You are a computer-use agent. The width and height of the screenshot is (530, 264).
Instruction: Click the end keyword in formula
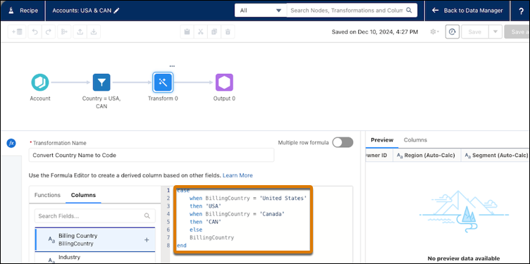(182, 246)
